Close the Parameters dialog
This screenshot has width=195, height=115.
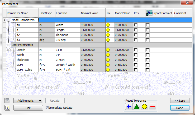187,2
